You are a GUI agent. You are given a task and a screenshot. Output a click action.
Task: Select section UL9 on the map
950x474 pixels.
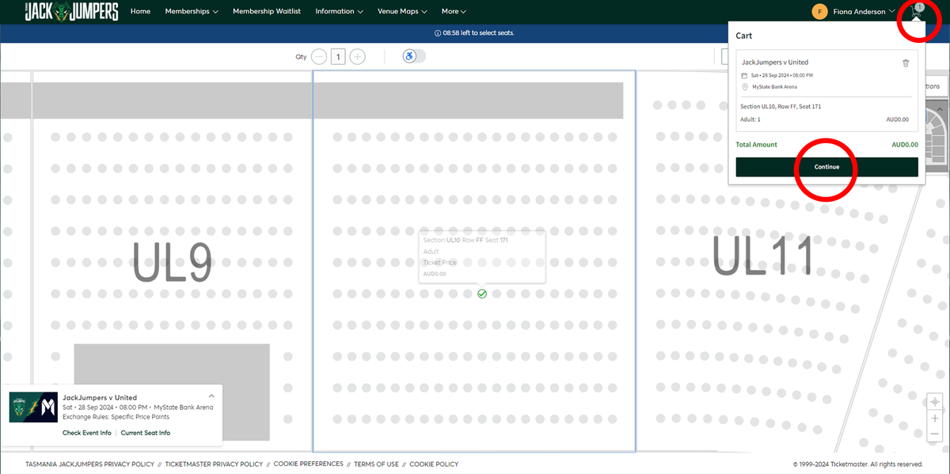172,261
